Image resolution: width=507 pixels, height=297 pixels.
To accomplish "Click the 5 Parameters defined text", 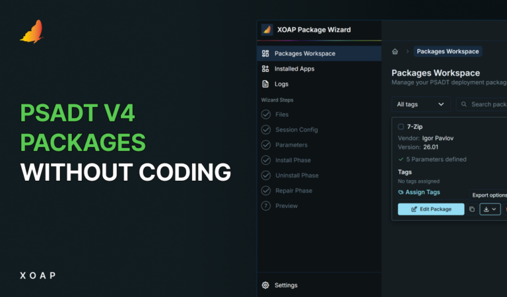I will (436, 159).
